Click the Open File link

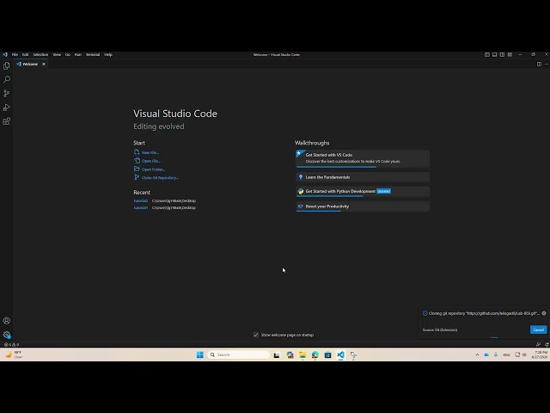[147, 161]
